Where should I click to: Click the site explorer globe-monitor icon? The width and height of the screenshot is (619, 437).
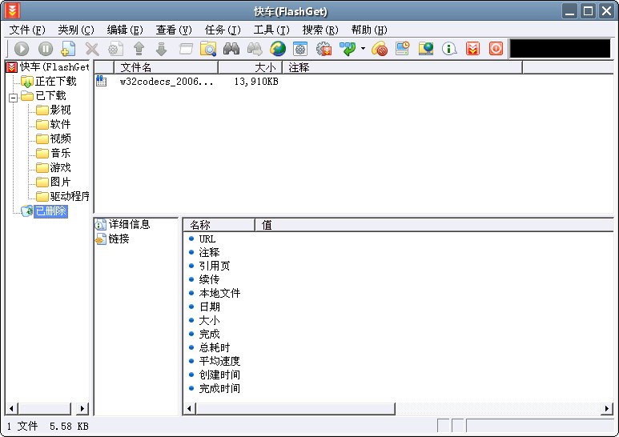click(426, 49)
